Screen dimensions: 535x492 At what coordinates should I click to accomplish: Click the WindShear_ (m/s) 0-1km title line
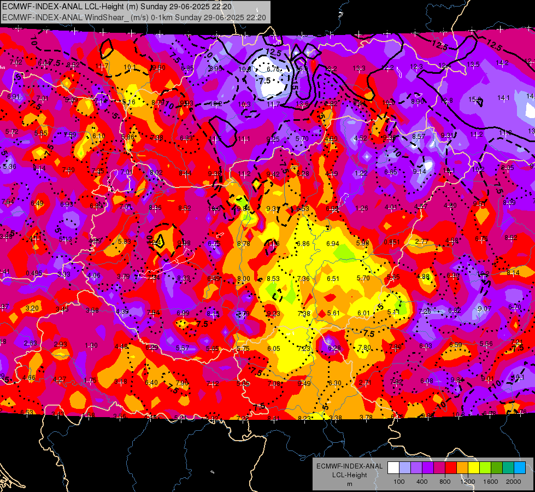click(x=134, y=17)
